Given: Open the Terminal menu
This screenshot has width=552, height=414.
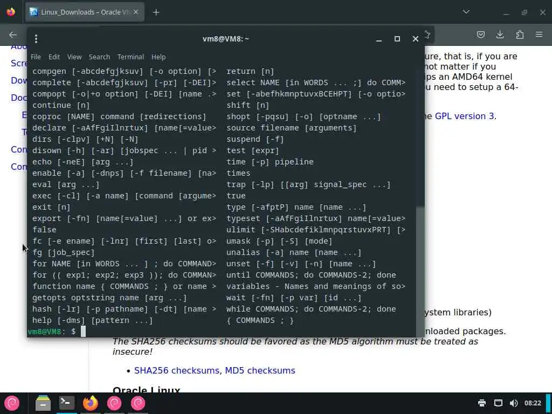Looking at the screenshot, I should (x=130, y=57).
